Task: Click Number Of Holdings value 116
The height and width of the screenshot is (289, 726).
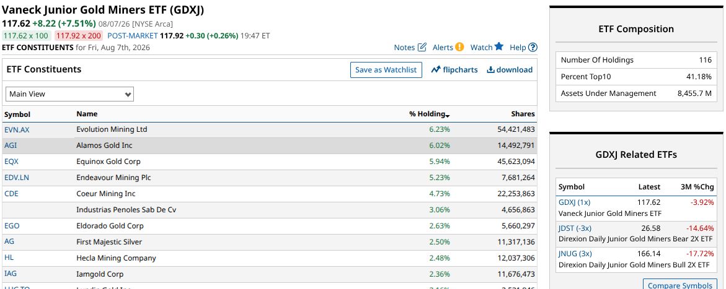Action: point(705,60)
